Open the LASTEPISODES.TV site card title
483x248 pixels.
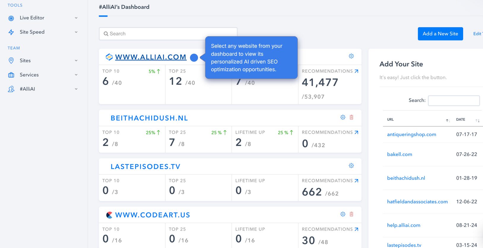(x=145, y=167)
